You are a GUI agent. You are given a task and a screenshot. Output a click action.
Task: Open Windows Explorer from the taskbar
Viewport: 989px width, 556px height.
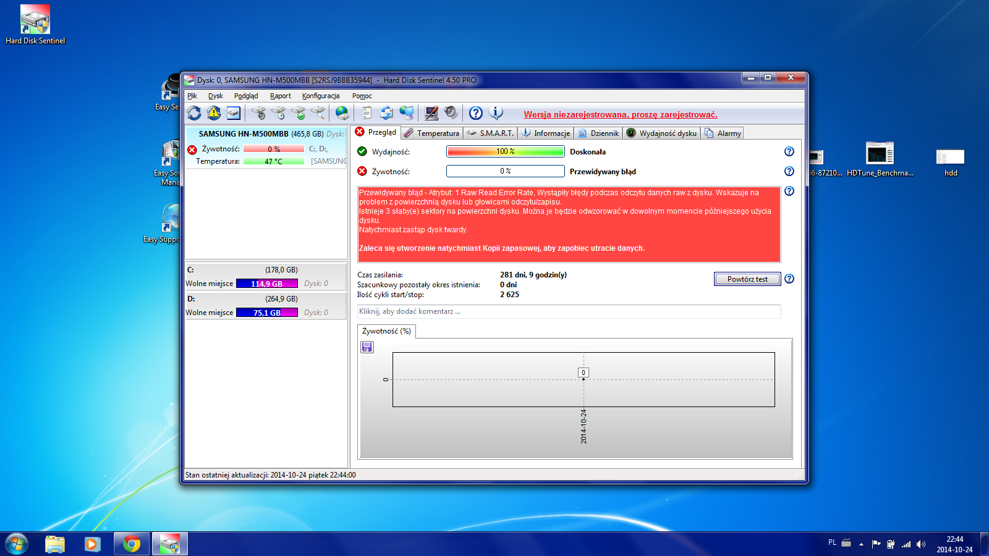pos(55,544)
